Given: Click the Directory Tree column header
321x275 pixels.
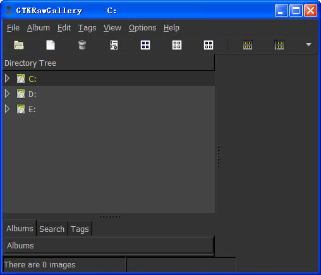Looking at the screenshot, I should (109, 63).
